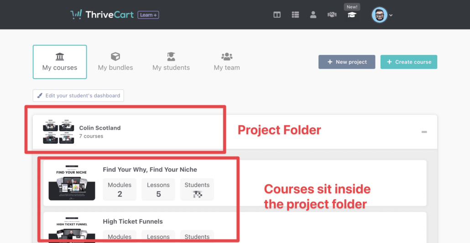This screenshot has width=470, height=243.
Task: Switch to the My bundles tab
Action: point(115,62)
